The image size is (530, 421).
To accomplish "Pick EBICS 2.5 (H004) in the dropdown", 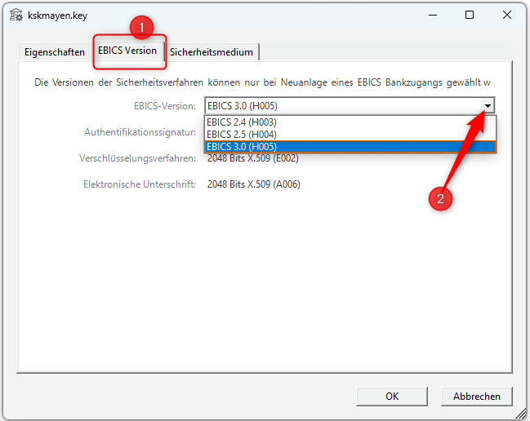I will click(242, 134).
